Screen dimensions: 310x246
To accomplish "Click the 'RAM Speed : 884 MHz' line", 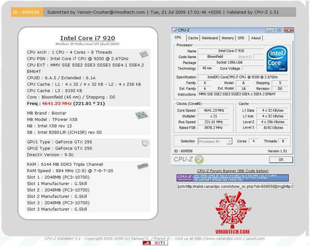I will (70, 171).
